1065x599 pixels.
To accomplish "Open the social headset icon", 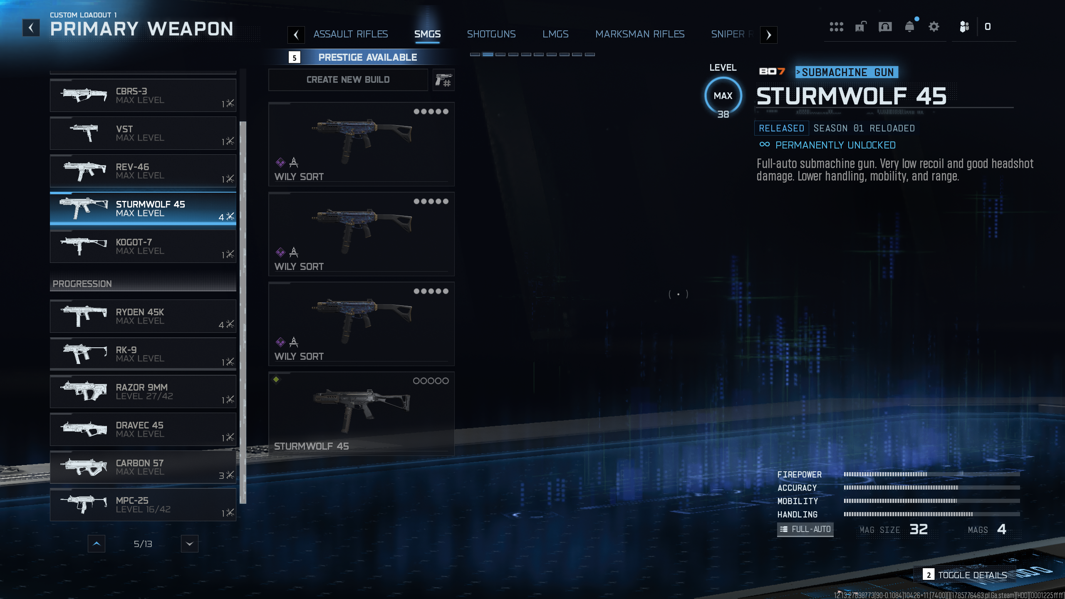I will [x=885, y=27].
